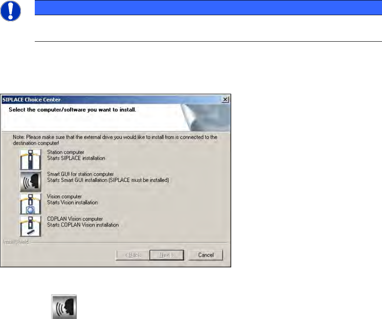
Task: Select the Station computer installation icon
Action: [30, 159]
